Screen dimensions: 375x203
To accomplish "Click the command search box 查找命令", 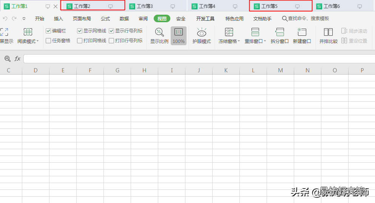I will (x=306, y=18).
